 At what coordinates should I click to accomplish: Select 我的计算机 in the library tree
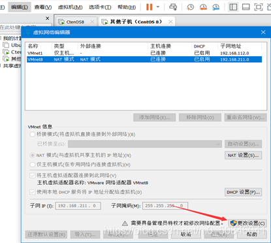point(12,39)
